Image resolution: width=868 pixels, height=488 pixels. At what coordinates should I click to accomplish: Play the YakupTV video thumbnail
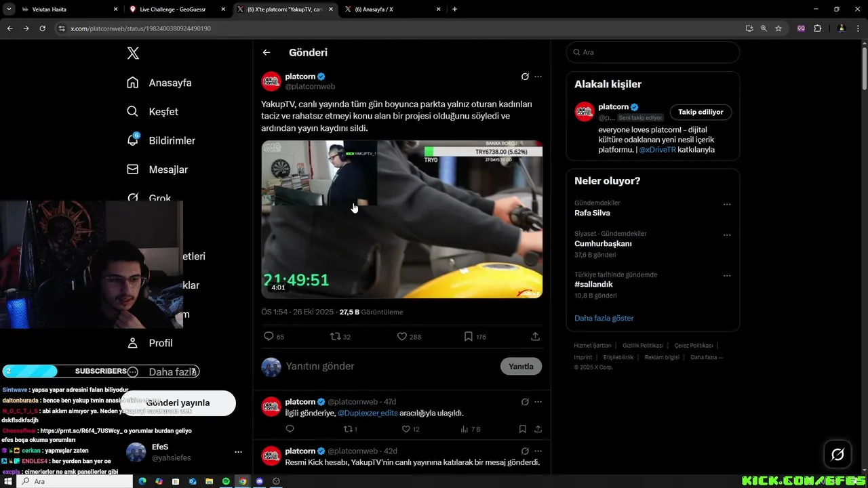[402, 219]
